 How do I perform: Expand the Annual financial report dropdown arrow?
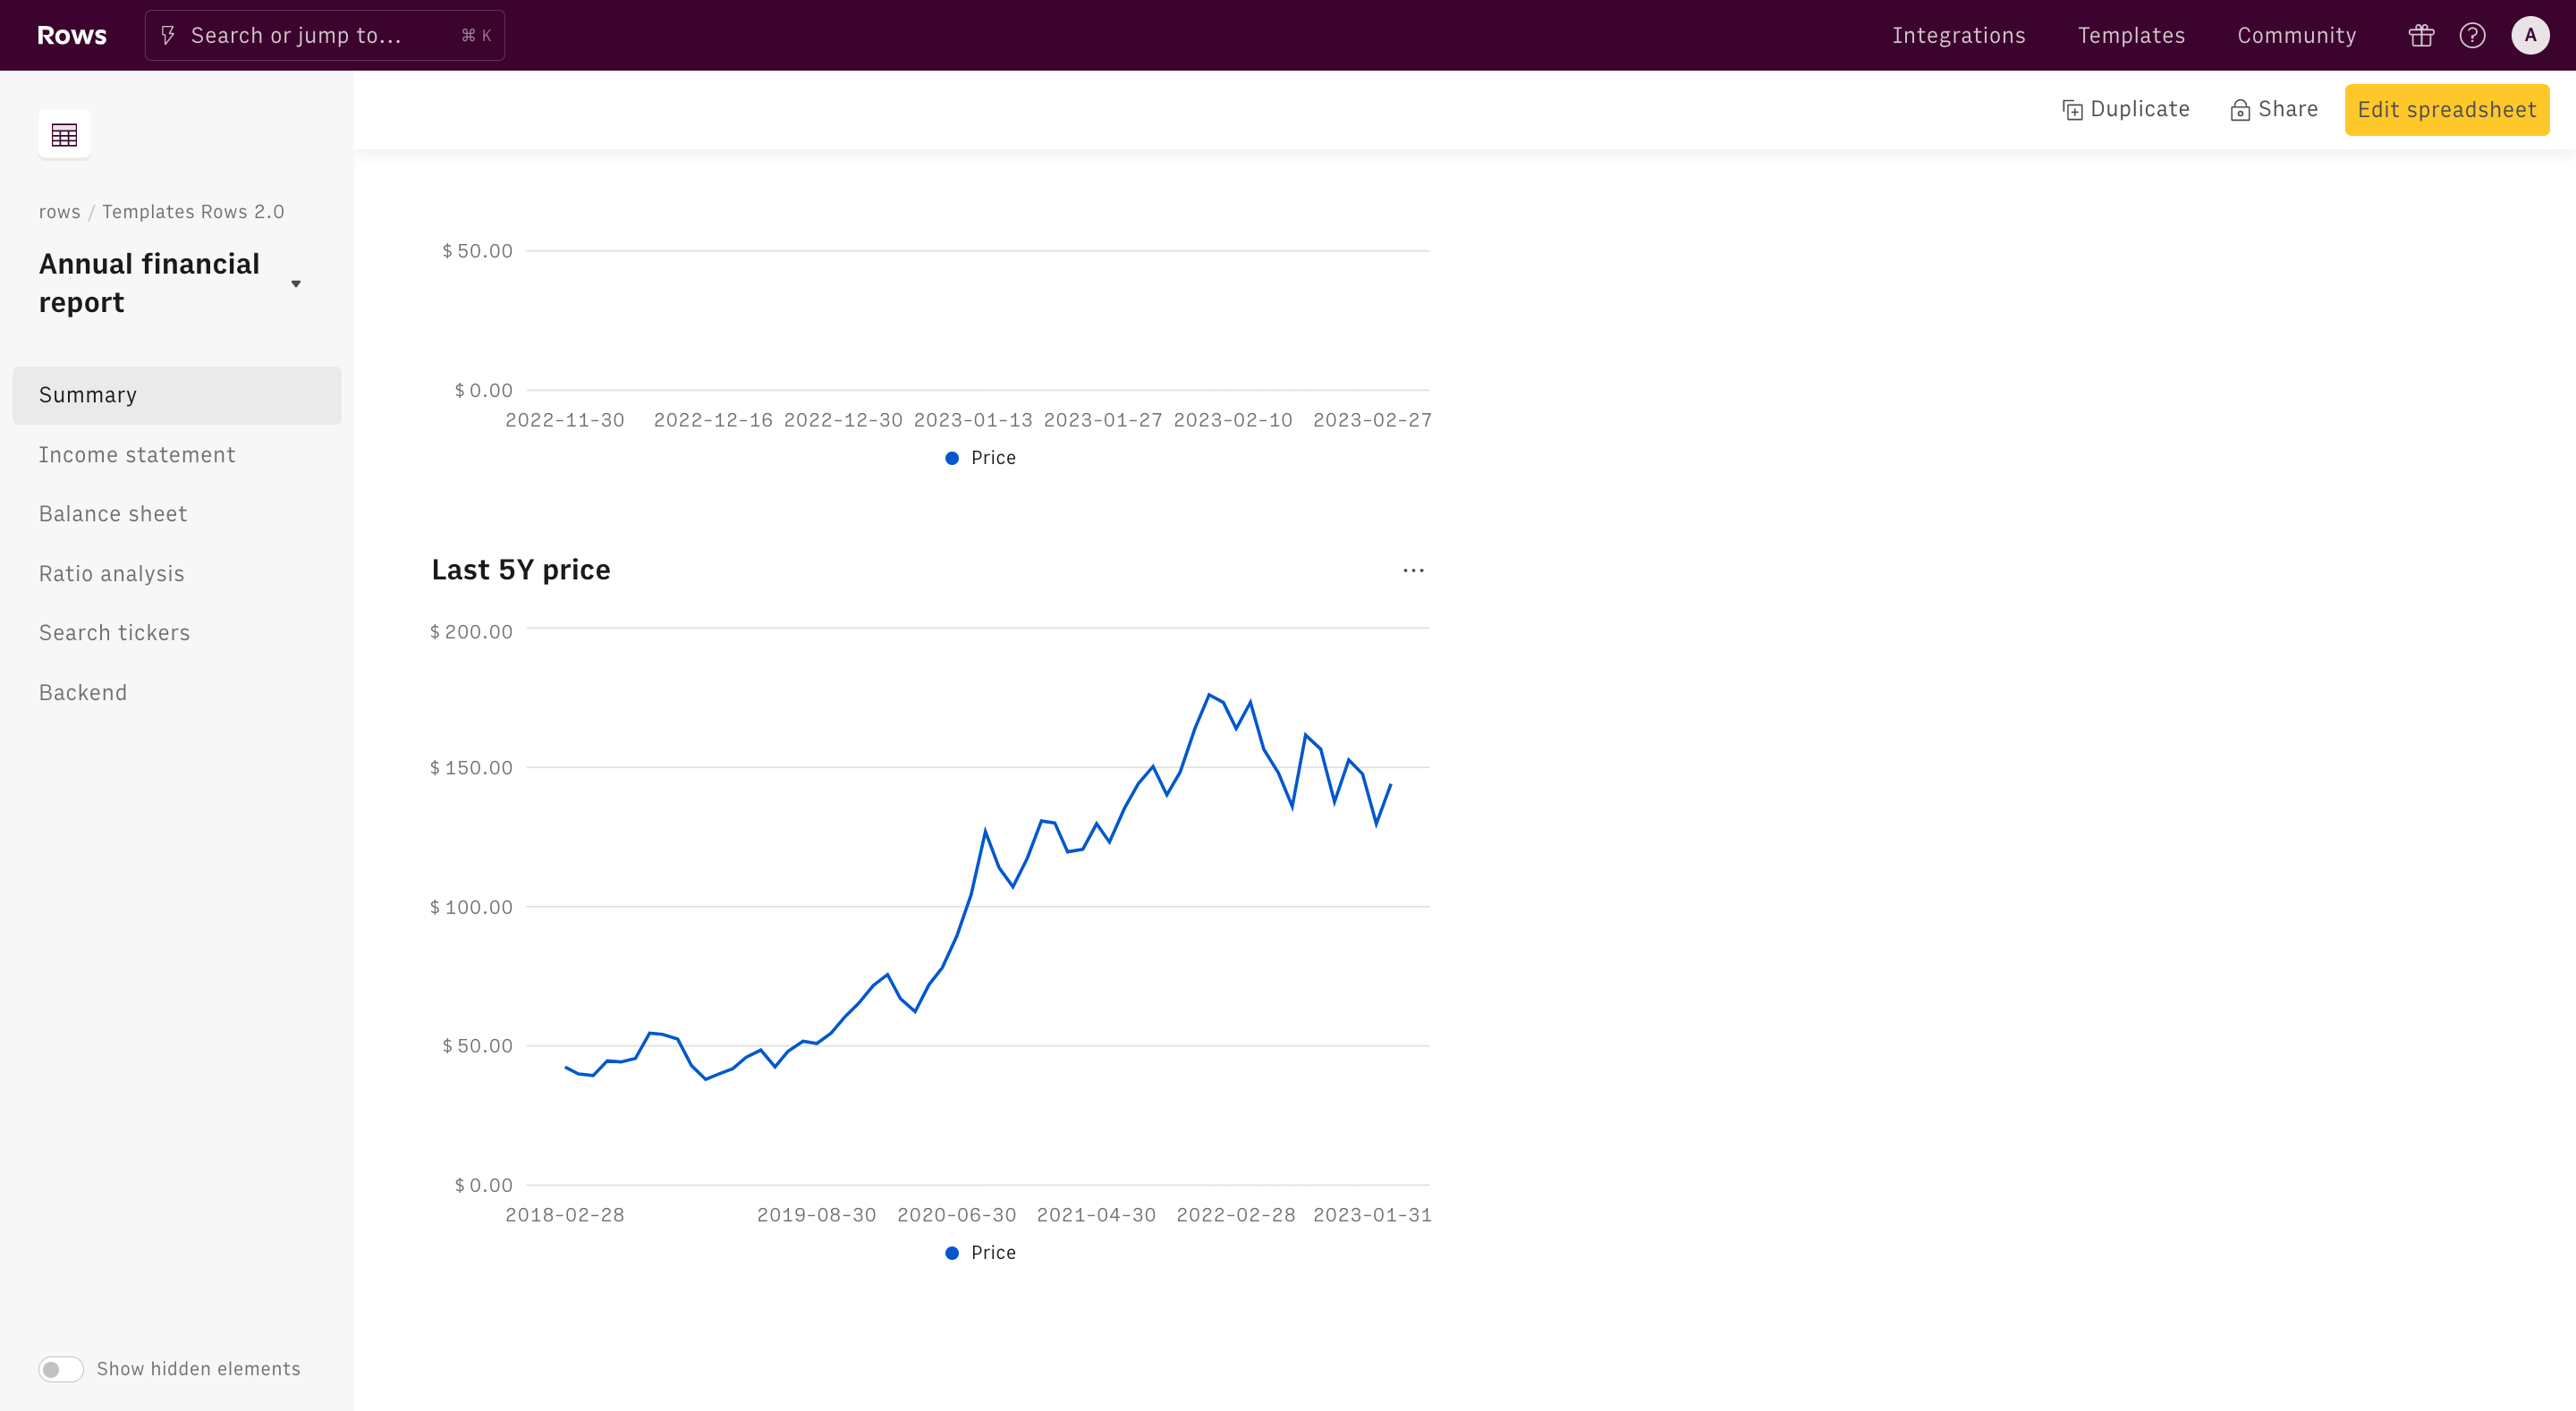(x=296, y=284)
